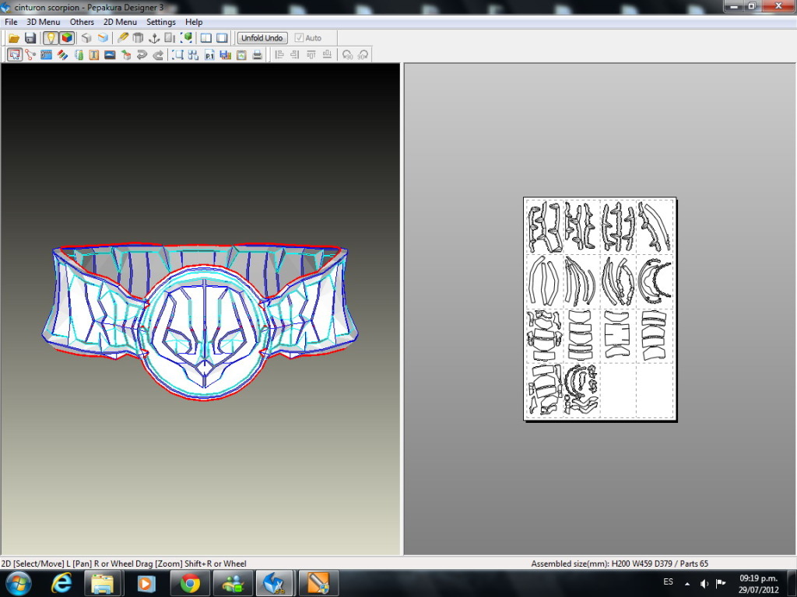
Task: Click the align right icon
Action: (x=295, y=55)
